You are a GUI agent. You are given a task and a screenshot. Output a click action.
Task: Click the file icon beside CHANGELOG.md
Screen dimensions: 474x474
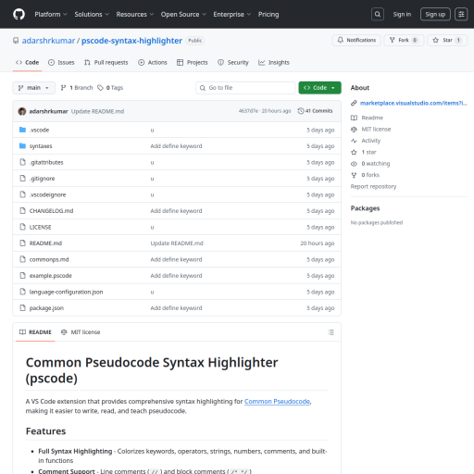(x=22, y=211)
